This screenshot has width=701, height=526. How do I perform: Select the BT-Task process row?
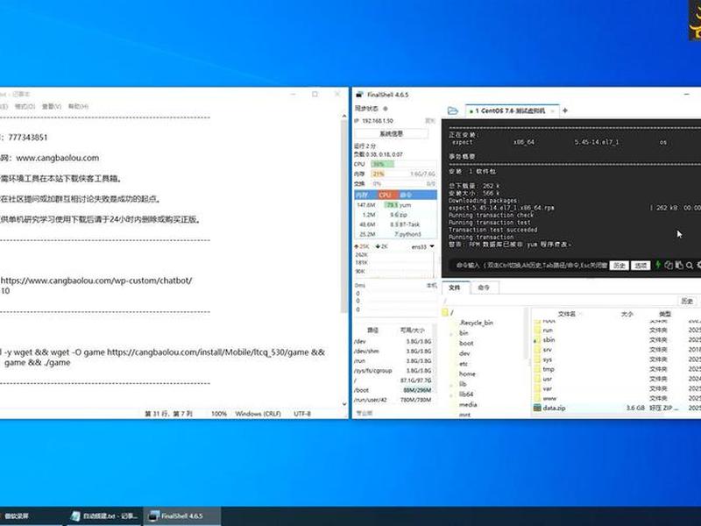(396, 224)
